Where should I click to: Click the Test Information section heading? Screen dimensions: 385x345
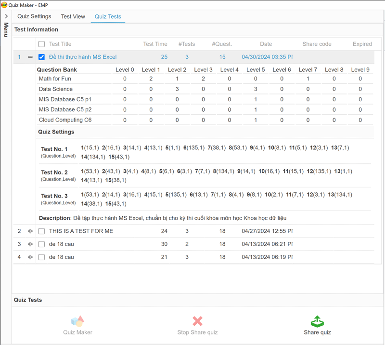36,29
